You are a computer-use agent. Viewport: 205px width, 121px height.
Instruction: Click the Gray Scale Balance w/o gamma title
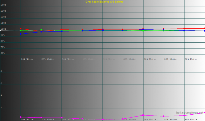(x=104, y=2)
